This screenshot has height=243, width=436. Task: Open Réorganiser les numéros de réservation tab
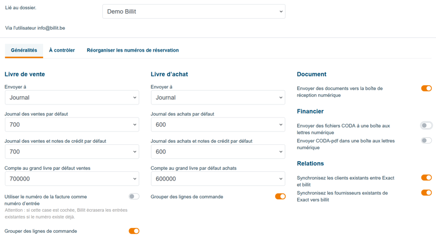tap(132, 50)
